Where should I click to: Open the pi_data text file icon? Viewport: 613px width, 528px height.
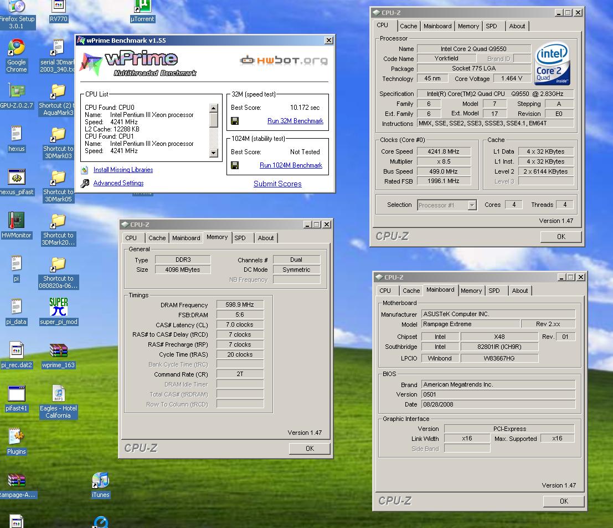tap(17, 307)
